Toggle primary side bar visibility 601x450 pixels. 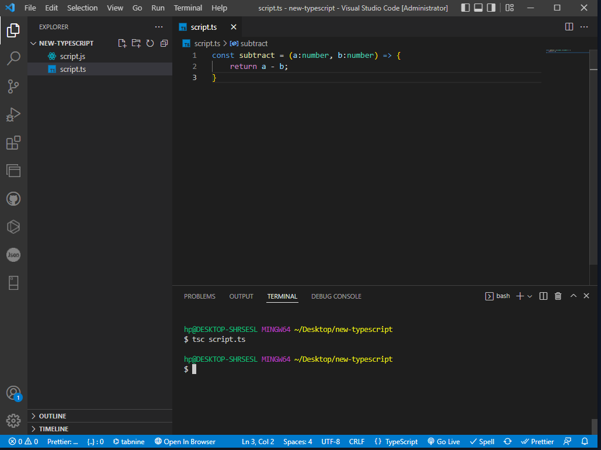coord(465,8)
